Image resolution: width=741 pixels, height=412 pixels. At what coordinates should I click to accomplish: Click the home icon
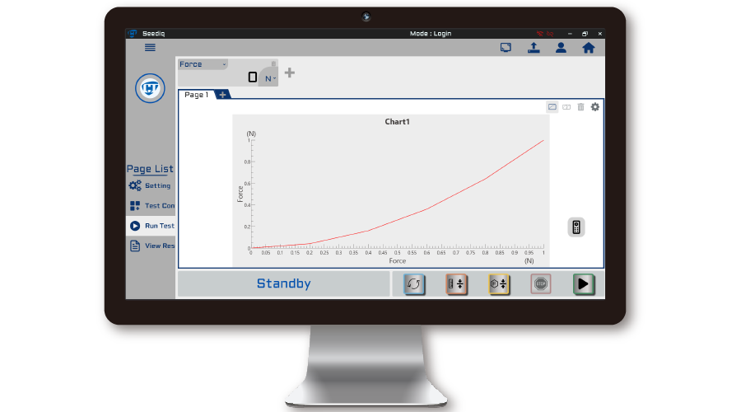(588, 48)
